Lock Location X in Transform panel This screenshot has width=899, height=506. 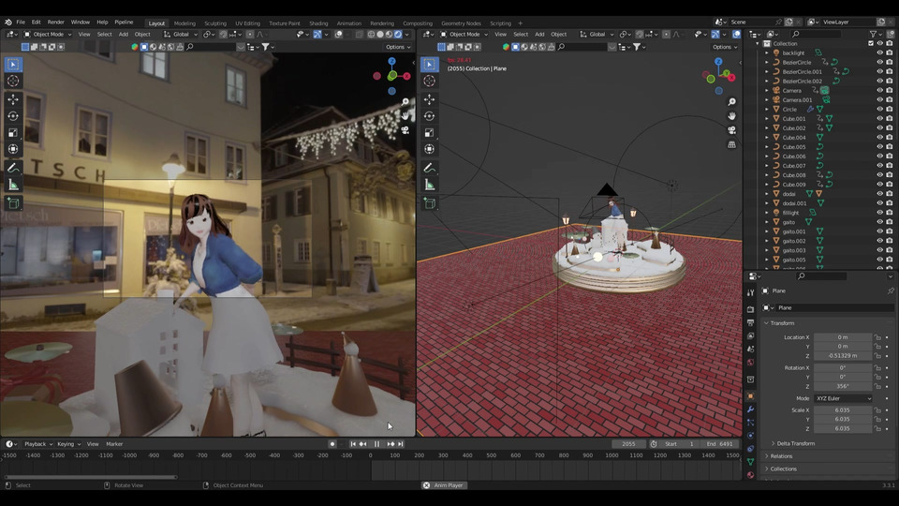pyautogui.click(x=877, y=337)
